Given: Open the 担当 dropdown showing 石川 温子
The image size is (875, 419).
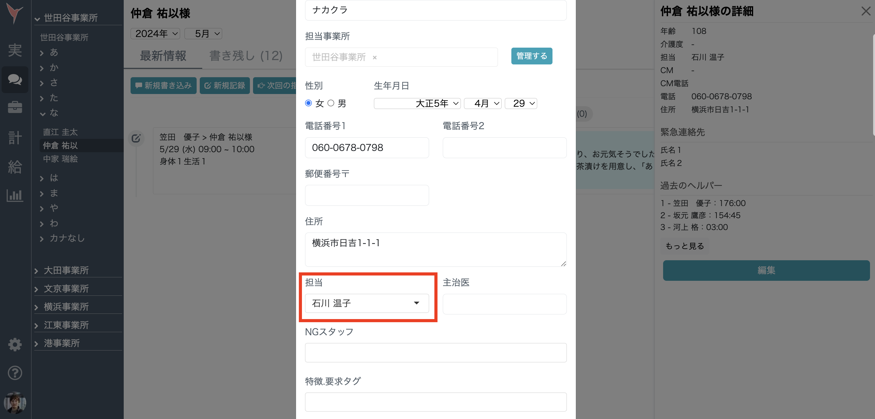Looking at the screenshot, I should [x=367, y=303].
